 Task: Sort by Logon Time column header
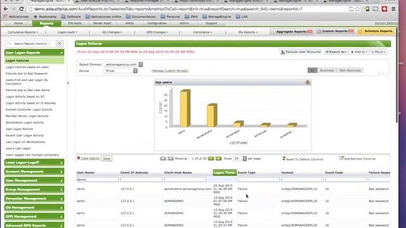pos(225,172)
